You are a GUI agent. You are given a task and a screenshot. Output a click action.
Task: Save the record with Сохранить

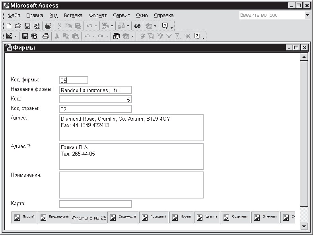pyautogui.click(x=236, y=217)
